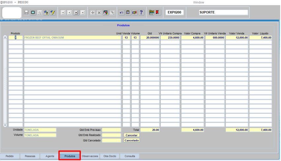Viewport: 281px width, 161px height.
Task: Click the undo arrow toolbar icon
Action: 122,12
